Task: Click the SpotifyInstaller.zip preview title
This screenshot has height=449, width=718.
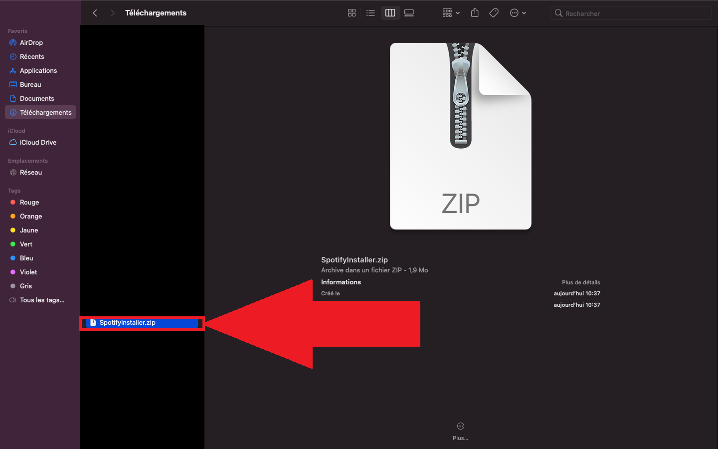Action: click(x=355, y=260)
